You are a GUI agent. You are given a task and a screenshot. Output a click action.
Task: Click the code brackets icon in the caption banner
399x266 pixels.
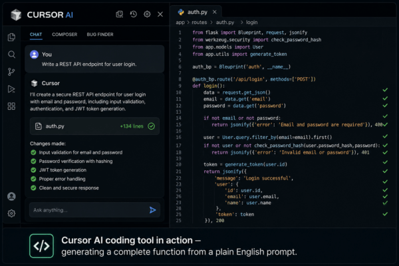coord(41,246)
